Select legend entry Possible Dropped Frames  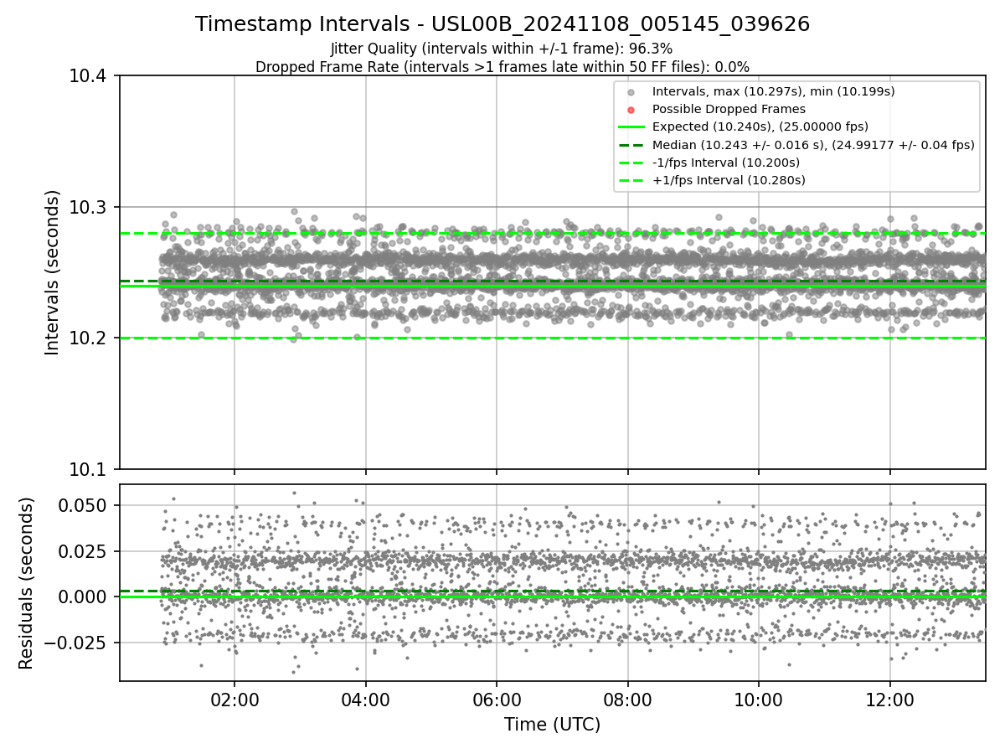[729, 109]
